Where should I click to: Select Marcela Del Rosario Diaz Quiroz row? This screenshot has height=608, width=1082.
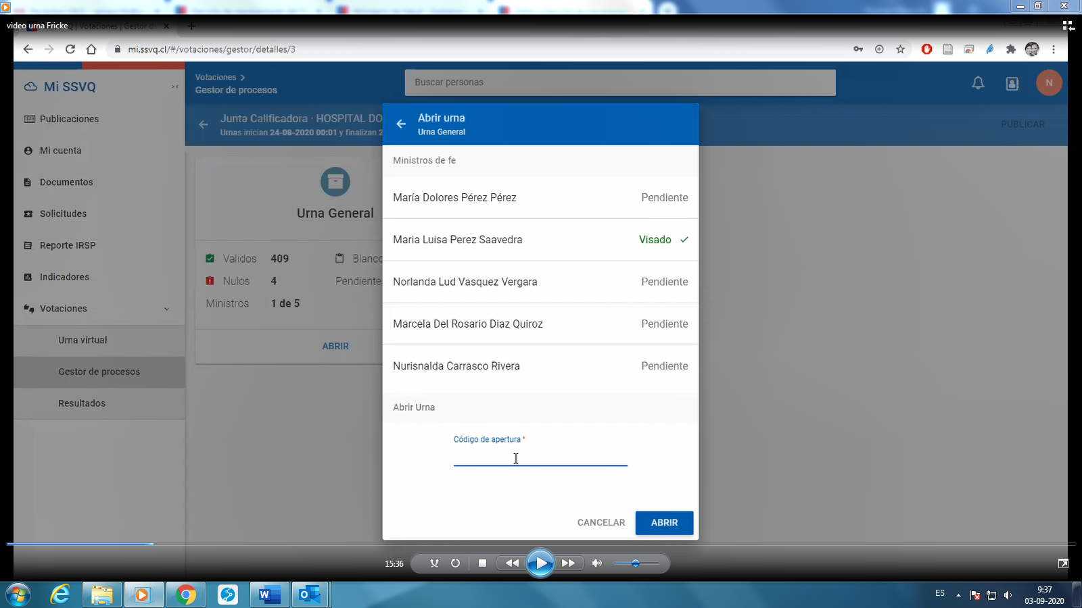pos(540,324)
